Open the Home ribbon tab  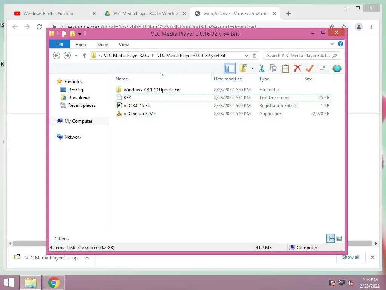tap(81, 45)
